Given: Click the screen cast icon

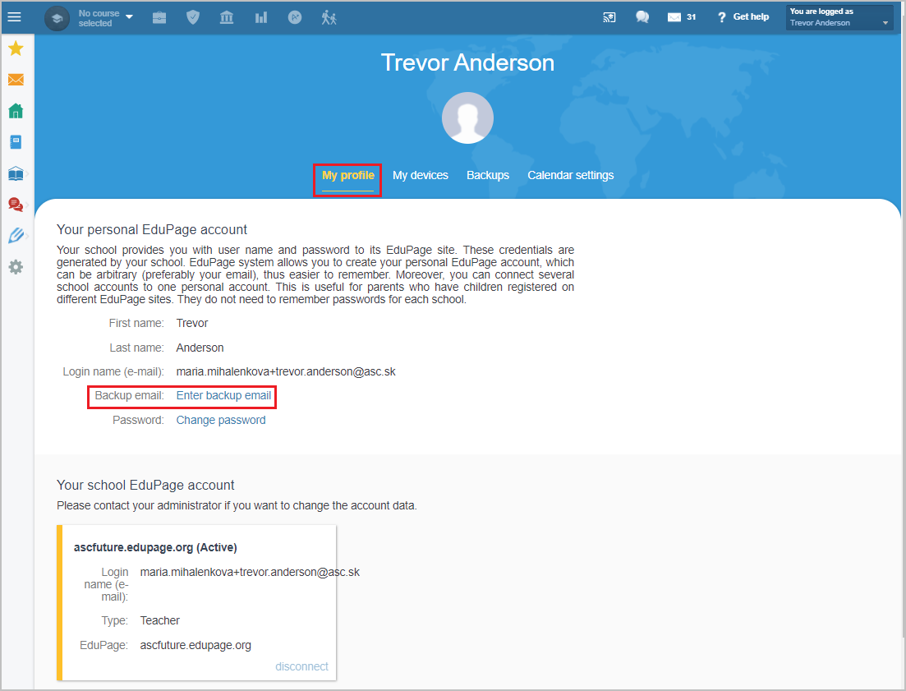Looking at the screenshot, I should point(609,17).
